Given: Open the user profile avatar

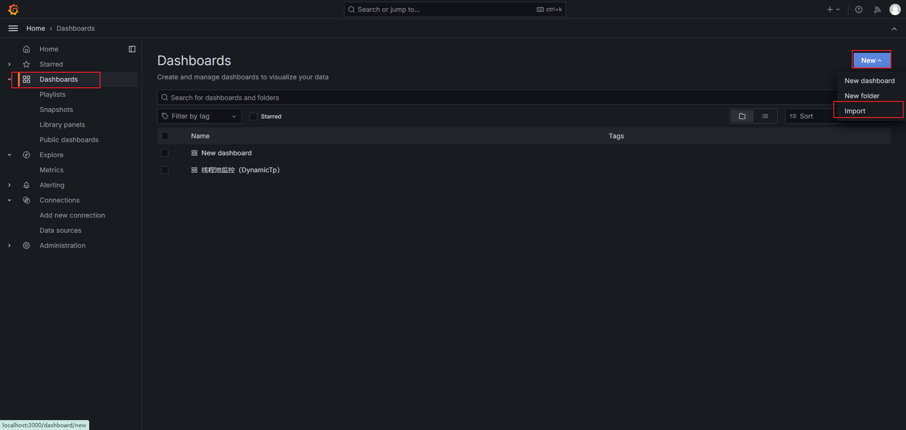Looking at the screenshot, I should click(x=895, y=9).
